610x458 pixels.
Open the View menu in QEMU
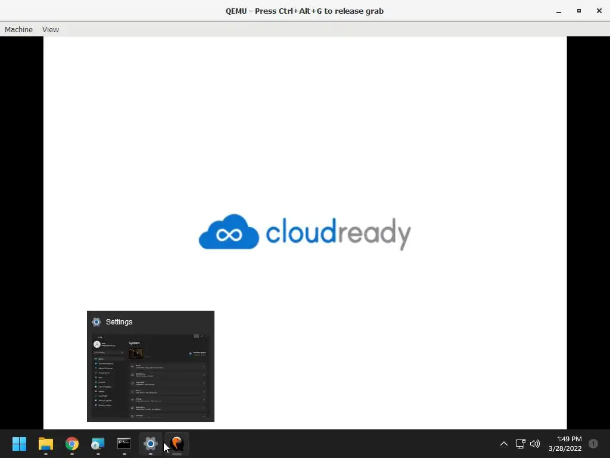(51, 30)
